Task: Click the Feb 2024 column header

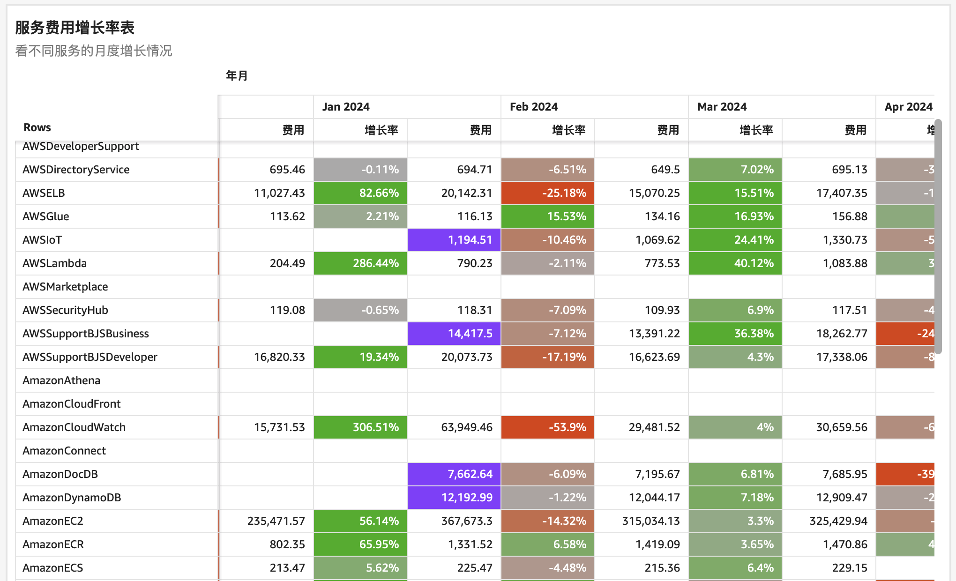Action: 533,107
